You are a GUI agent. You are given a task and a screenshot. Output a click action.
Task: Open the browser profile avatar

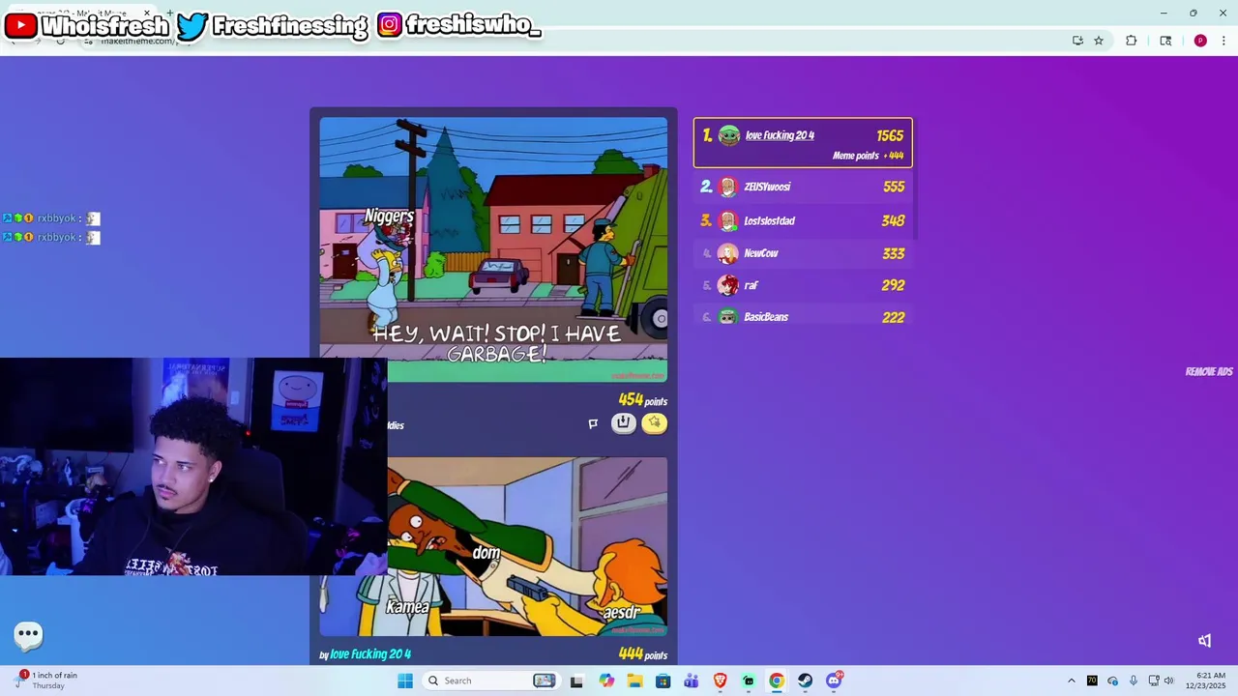coord(1200,41)
